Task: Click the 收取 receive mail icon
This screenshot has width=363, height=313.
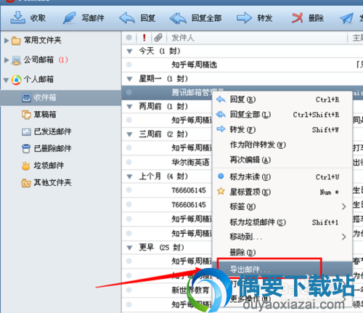Action: (17, 17)
